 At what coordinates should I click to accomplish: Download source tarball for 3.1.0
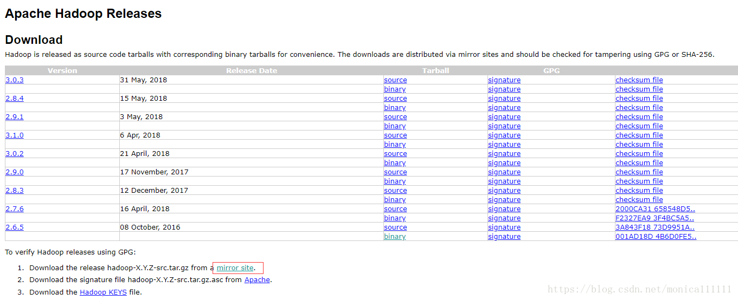pyautogui.click(x=395, y=135)
